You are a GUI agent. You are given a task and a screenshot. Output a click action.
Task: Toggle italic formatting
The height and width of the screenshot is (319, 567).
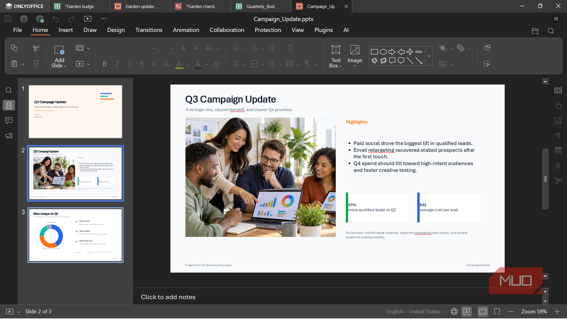tap(117, 64)
